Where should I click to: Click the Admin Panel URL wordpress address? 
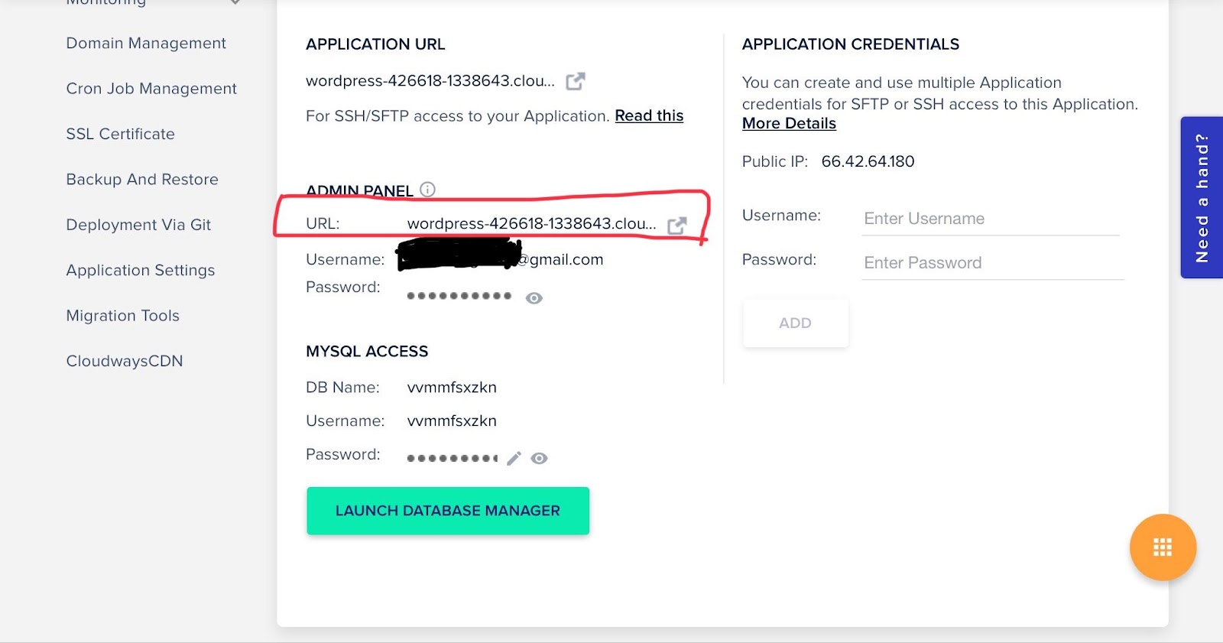tap(532, 224)
